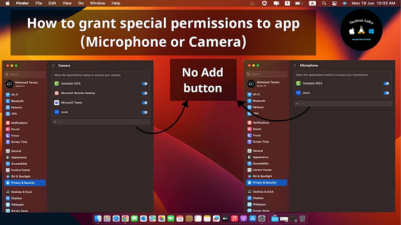401x225 pixels.
Task: Open Messages from the Dock
Action: click(134, 219)
